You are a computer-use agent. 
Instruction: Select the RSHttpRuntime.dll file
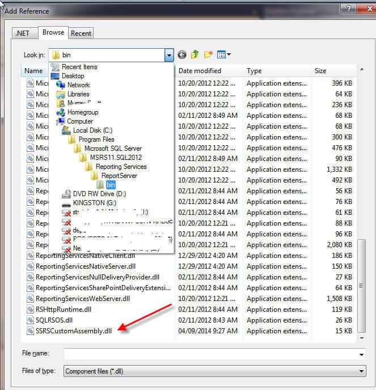(x=64, y=310)
